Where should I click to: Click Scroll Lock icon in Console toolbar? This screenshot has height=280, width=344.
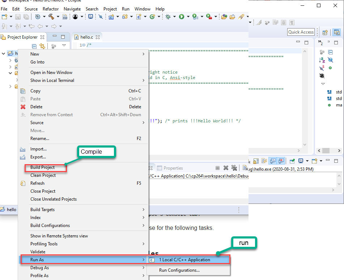tap(256, 161)
